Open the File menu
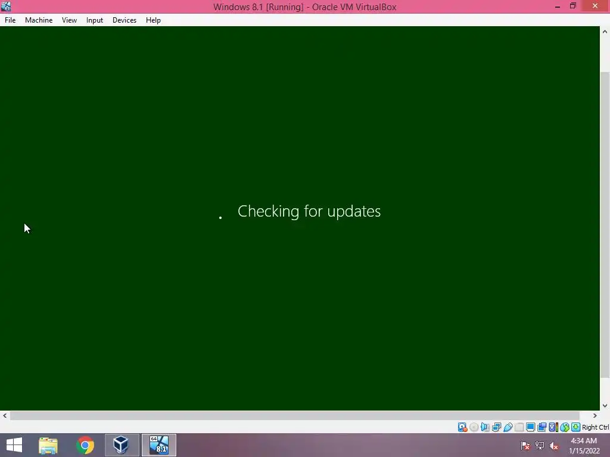This screenshot has width=610, height=457. 10,20
